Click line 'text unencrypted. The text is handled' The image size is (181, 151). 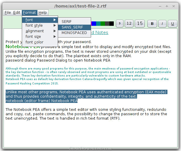[x=63, y=118]
